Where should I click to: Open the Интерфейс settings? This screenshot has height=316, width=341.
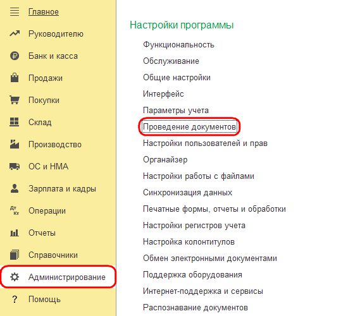click(x=163, y=94)
